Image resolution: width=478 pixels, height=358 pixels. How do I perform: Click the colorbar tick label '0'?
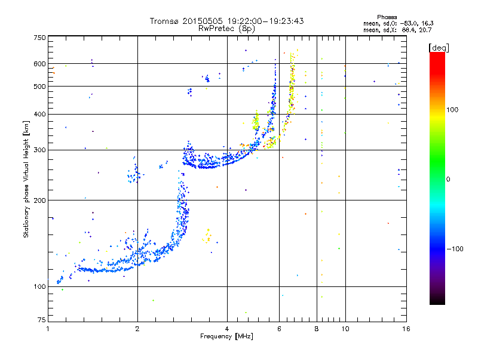click(x=448, y=180)
